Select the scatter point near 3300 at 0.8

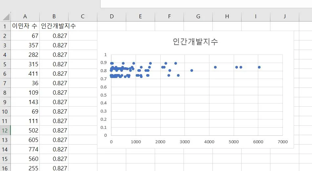click(192, 70)
